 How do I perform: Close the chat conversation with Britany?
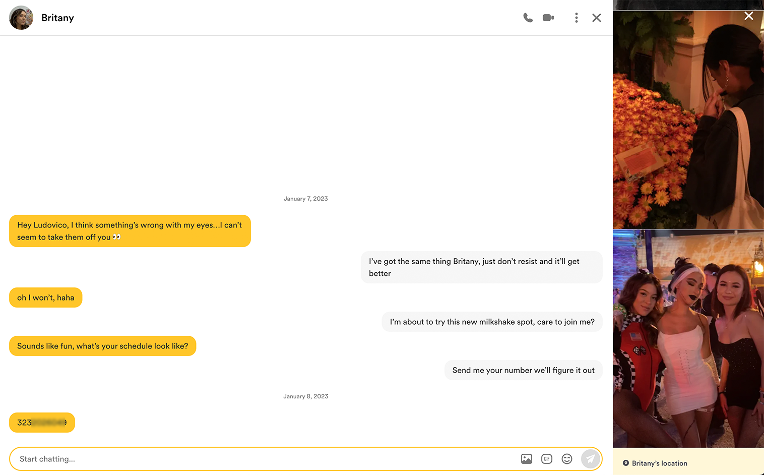point(596,18)
